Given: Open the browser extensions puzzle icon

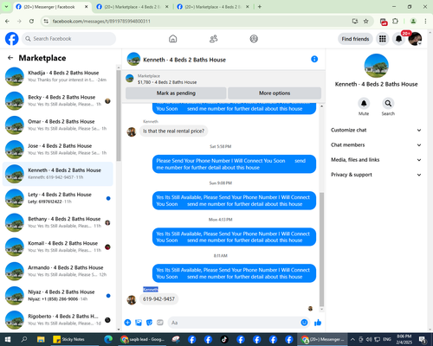Looking at the screenshot, I should click(395, 21).
